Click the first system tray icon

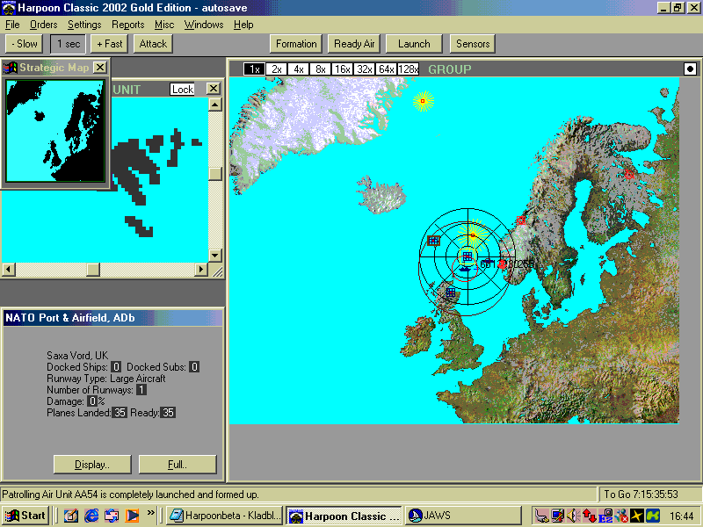541,516
